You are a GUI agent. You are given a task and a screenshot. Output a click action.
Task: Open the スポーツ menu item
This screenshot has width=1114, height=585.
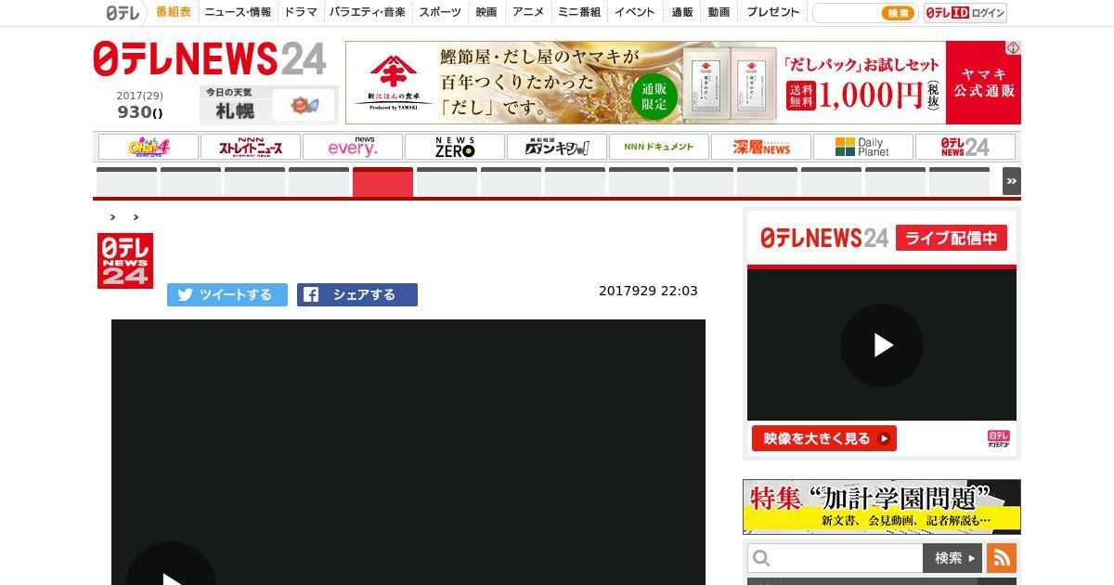click(x=440, y=13)
